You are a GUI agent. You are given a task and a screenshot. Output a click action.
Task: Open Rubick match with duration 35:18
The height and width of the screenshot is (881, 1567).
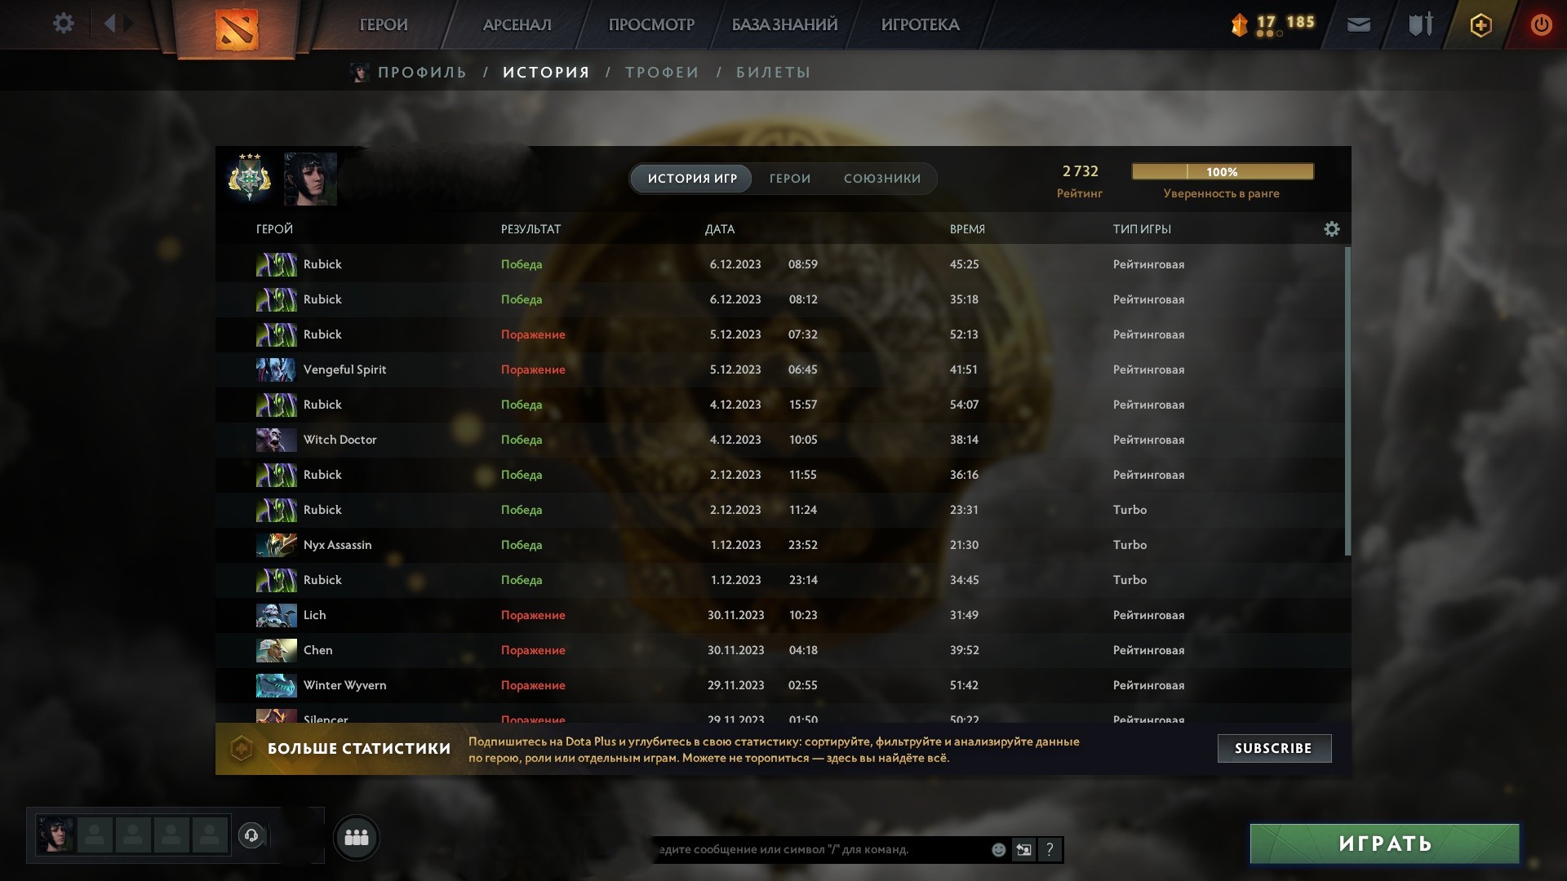[779, 299]
